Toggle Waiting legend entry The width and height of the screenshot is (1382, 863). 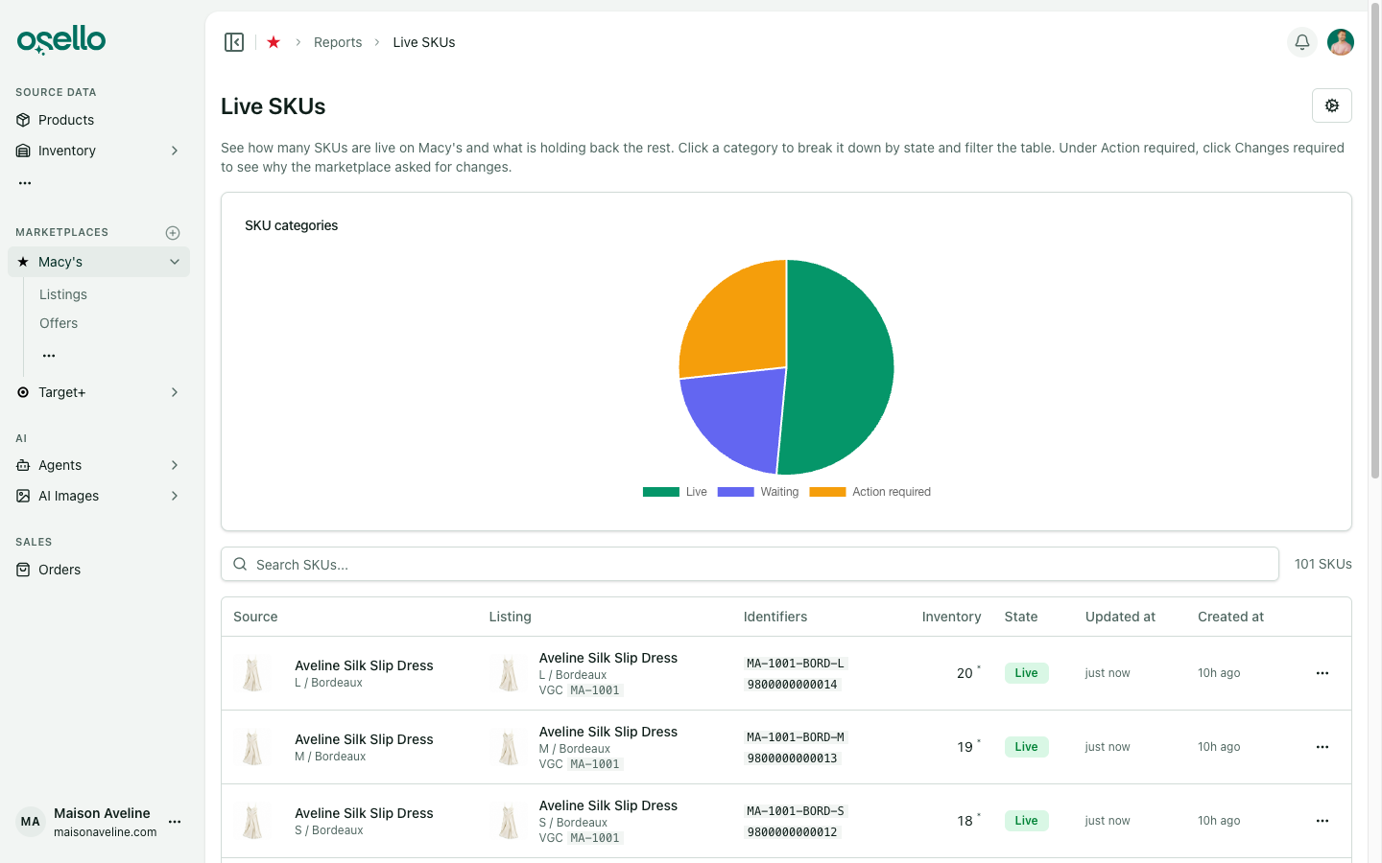(x=758, y=492)
